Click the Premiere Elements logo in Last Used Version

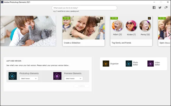point(57,76)
